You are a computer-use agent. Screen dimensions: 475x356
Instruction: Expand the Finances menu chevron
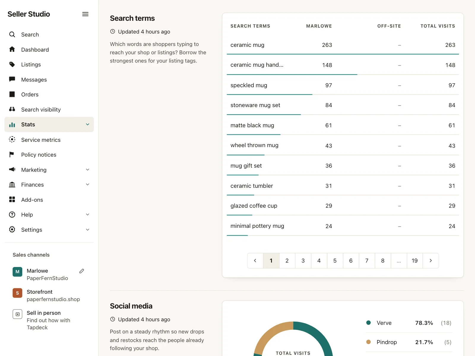click(88, 185)
